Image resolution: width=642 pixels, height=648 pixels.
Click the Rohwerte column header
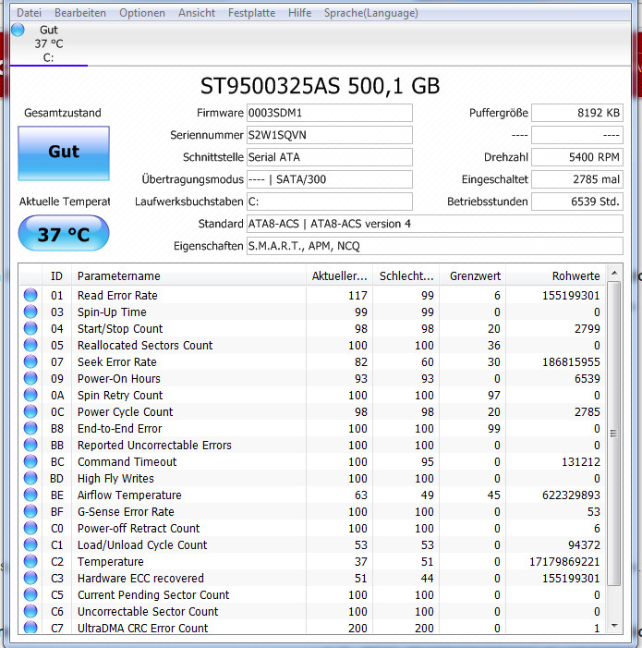556,275
